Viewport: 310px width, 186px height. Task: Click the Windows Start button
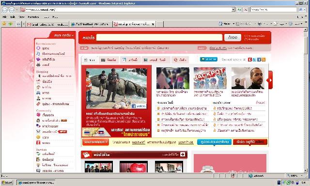click(7, 183)
